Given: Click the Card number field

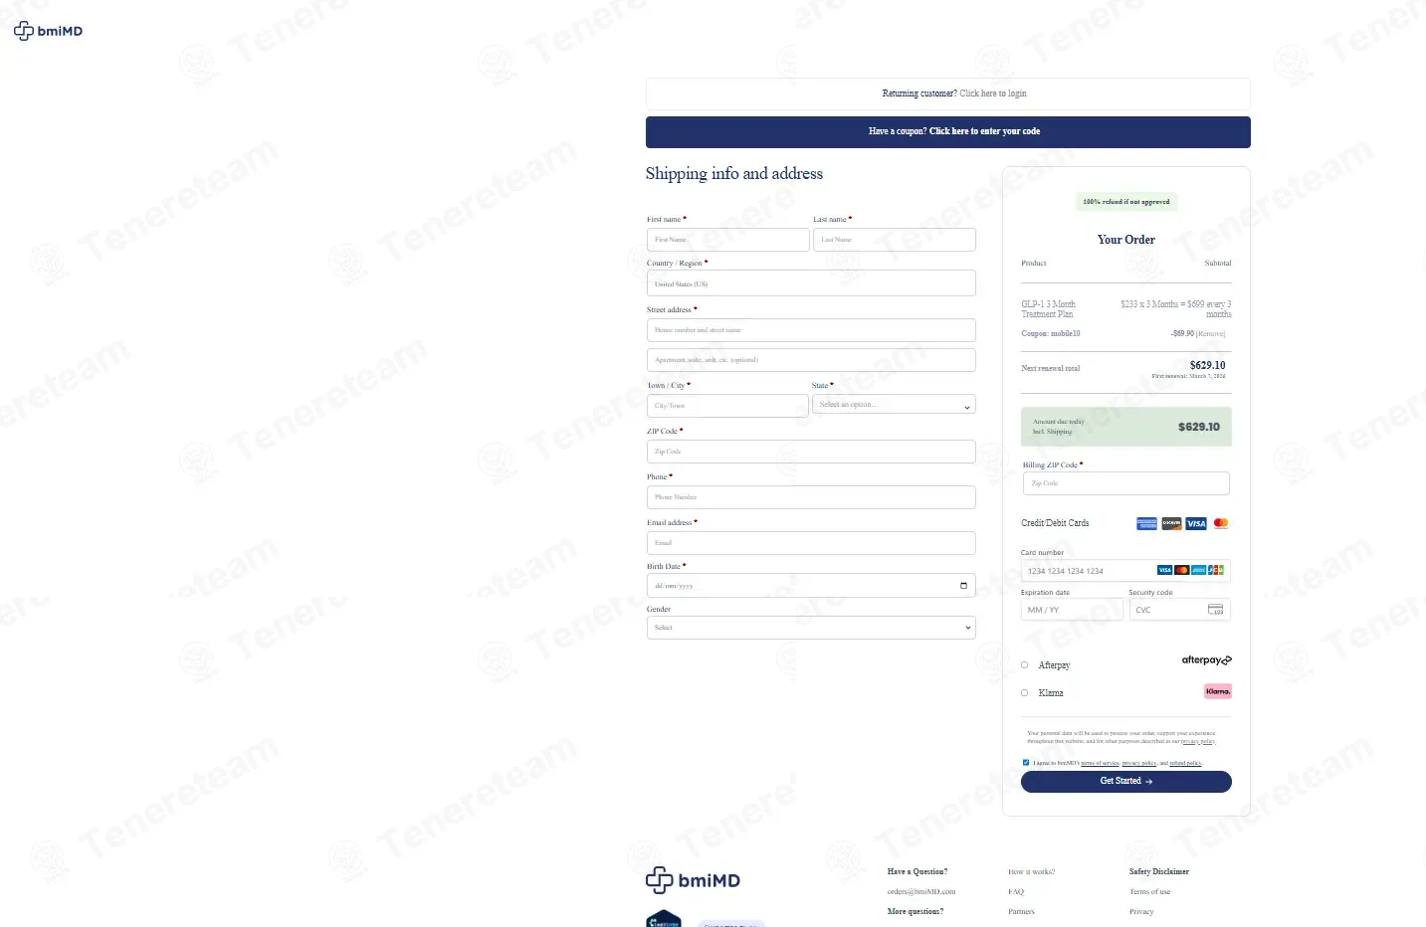Looking at the screenshot, I should click(x=1126, y=571).
